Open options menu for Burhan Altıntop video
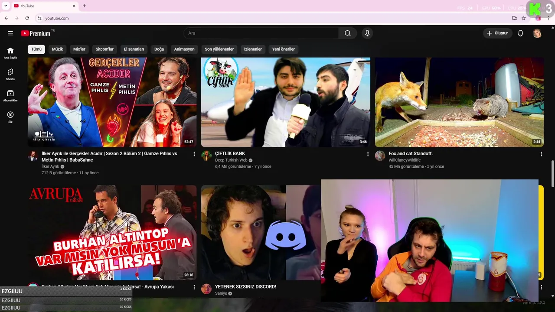 (x=194, y=287)
